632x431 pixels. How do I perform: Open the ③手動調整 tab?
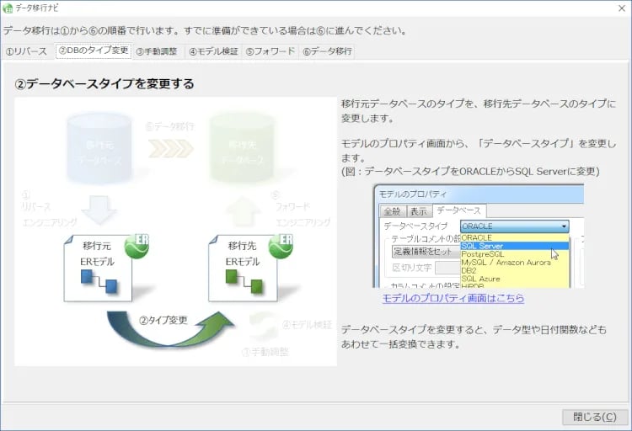pos(157,51)
